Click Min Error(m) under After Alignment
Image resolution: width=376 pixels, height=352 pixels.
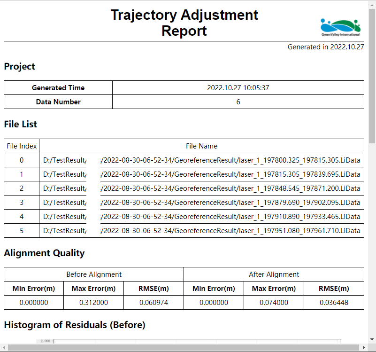[x=214, y=289]
